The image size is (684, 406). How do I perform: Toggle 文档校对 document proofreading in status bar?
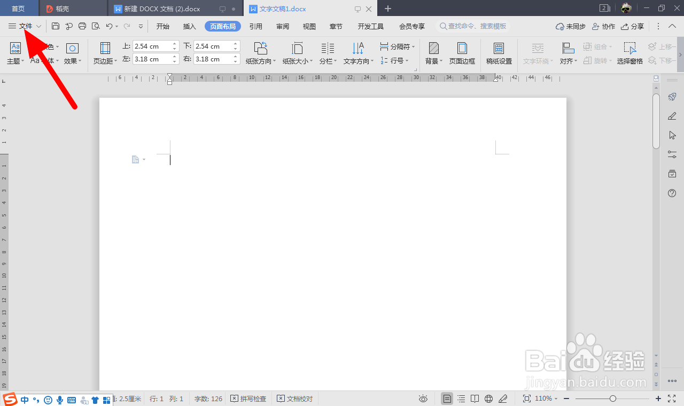tap(295, 399)
